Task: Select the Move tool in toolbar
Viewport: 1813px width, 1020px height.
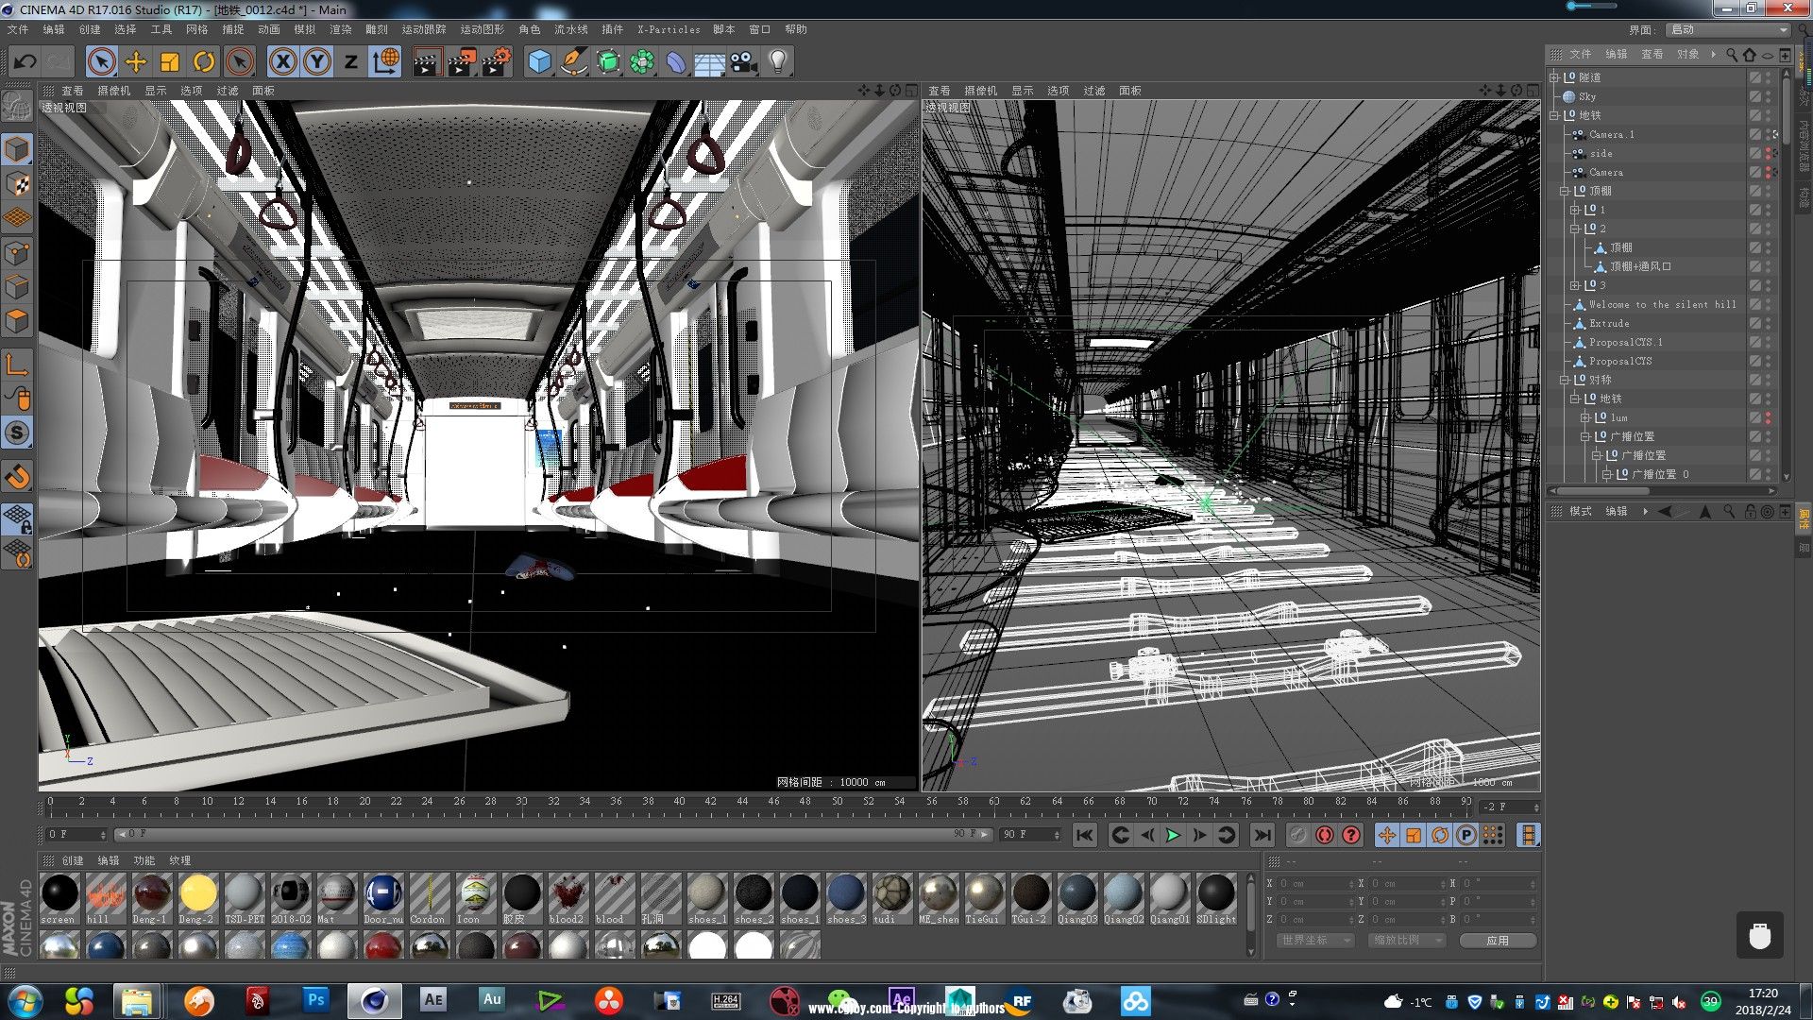Action: pyautogui.click(x=136, y=62)
